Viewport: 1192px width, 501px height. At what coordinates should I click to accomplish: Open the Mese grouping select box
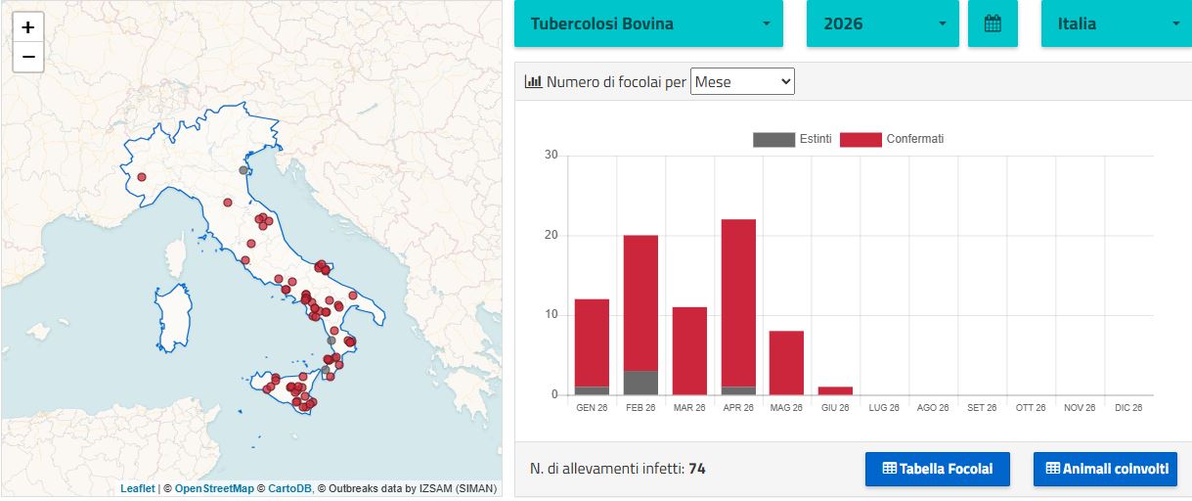pyautogui.click(x=742, y=82)
